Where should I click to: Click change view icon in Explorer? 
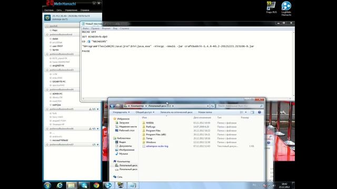pyautogui.click(x=242, y=112)
